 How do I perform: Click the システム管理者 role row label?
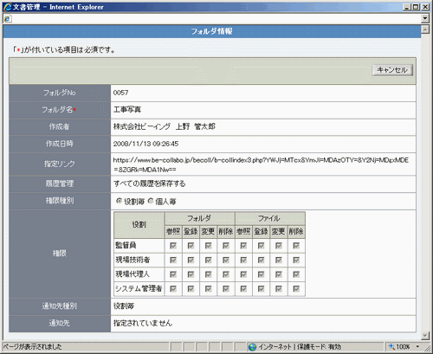coord(139,288)
